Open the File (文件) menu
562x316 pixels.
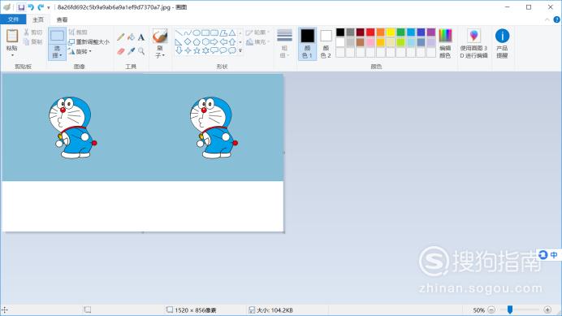[x=13, y=19]
